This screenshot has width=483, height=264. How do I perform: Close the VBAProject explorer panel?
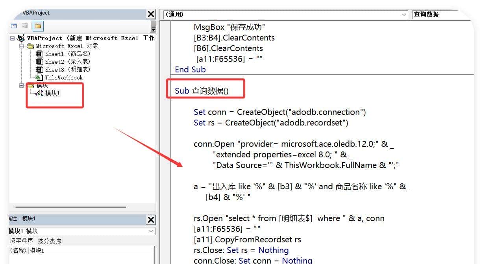point(151,14)
